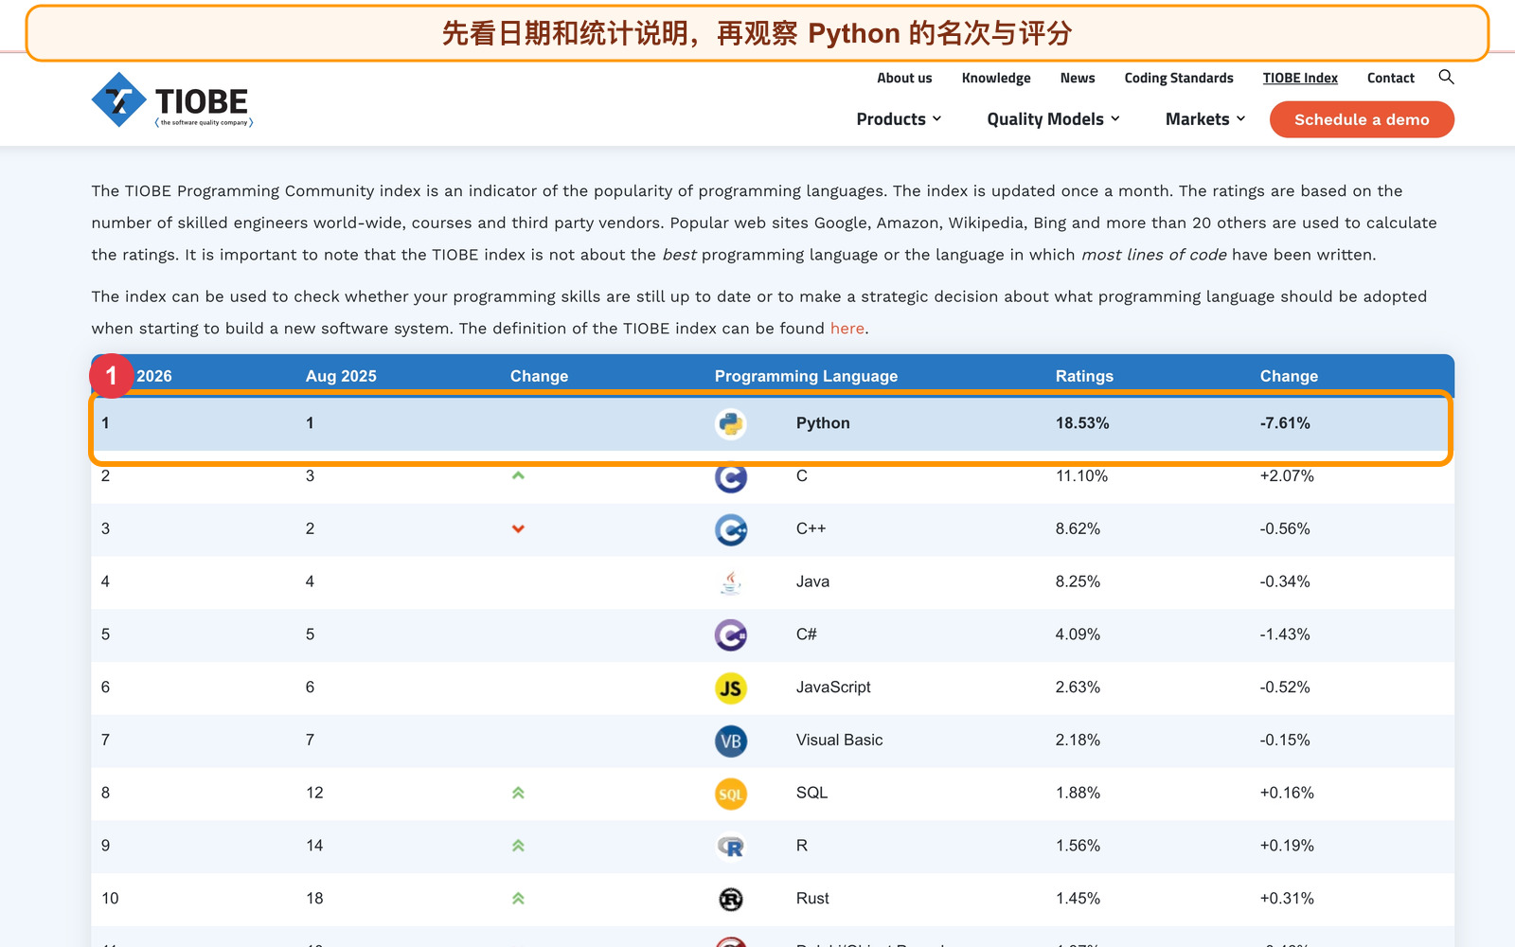
Task: Click the Java language name
Action: [812, 581]
